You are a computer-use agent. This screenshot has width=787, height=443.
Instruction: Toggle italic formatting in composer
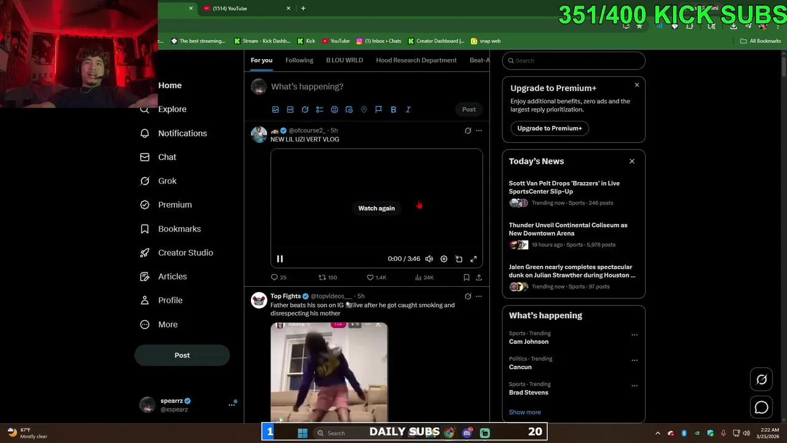(x=408, y=110)
